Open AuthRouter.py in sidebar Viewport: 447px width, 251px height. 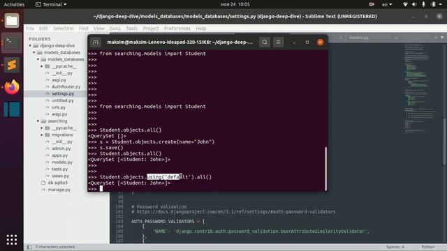pyautogui.click(x=66, y=86)
